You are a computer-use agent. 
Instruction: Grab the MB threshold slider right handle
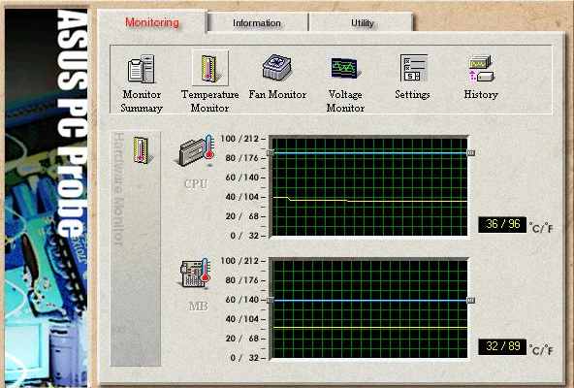click(x=471, y=301)
